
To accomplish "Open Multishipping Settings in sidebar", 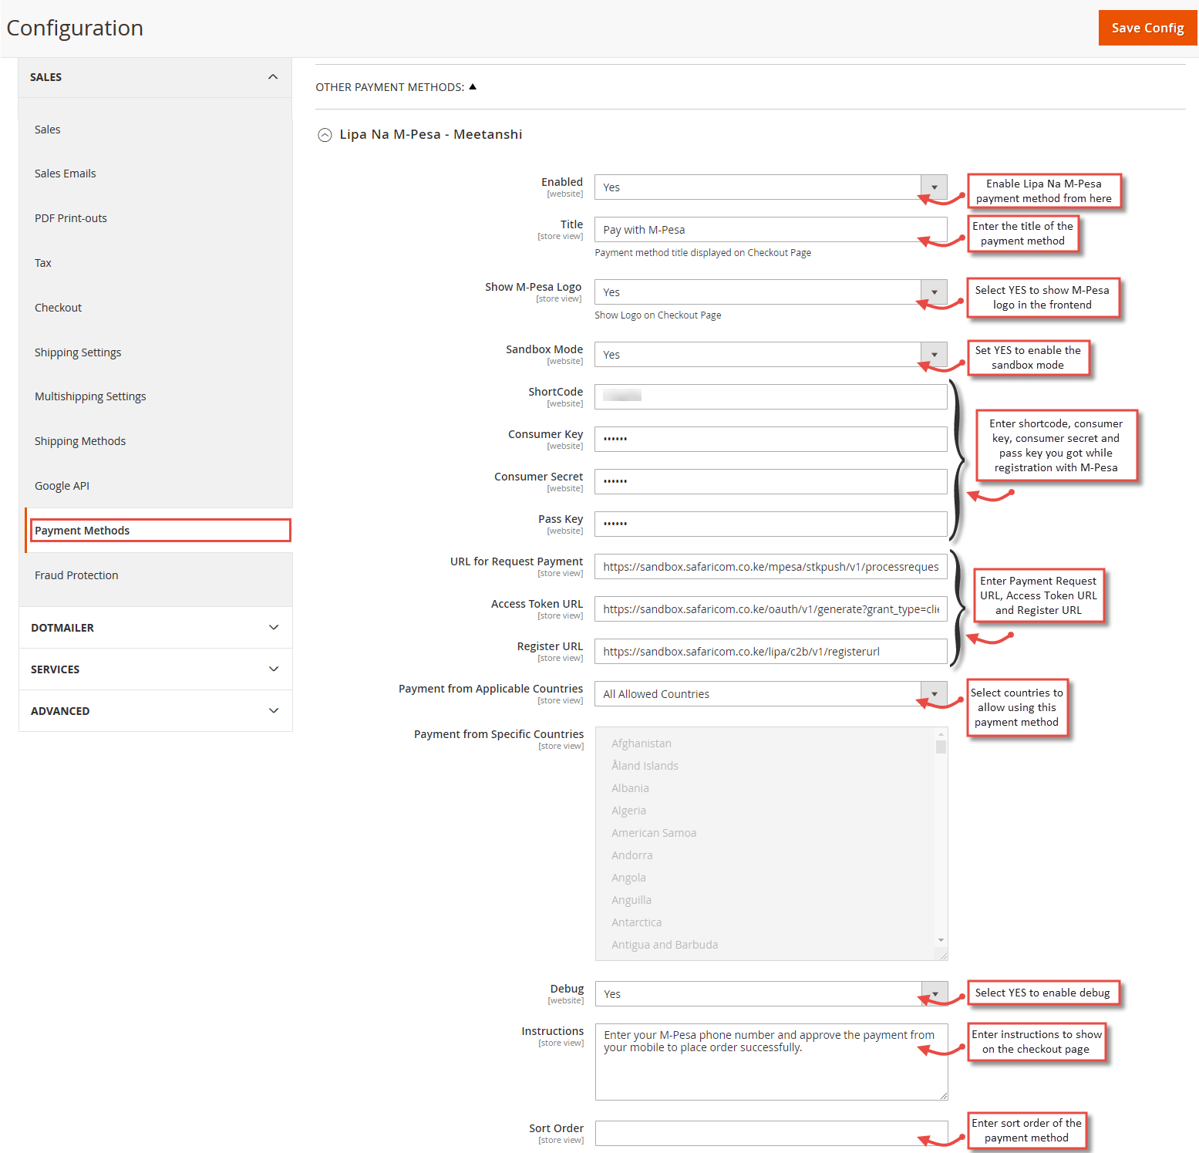I will [x=90, y=396].
